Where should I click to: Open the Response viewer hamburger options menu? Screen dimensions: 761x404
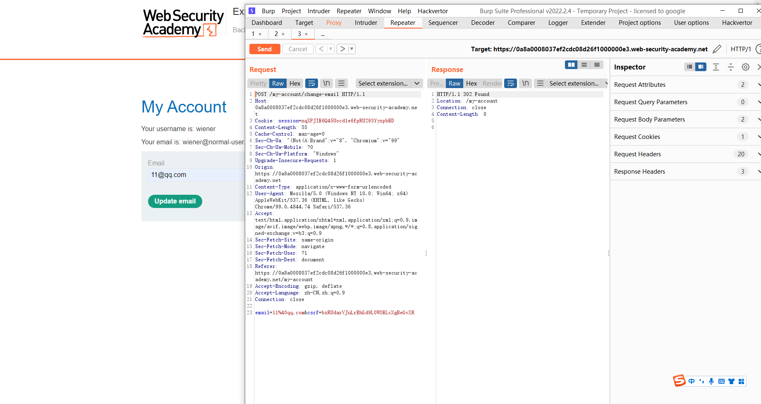(x=540, y=84)
